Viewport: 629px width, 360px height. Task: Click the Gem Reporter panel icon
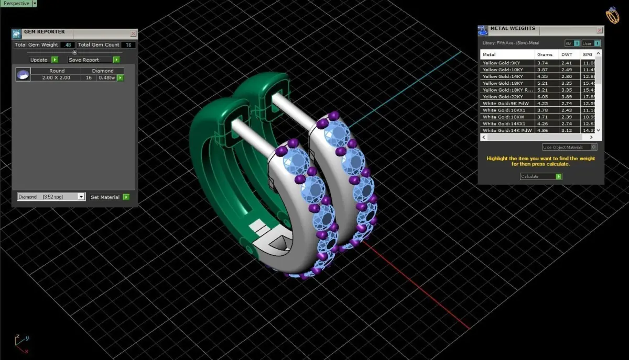[x=17, y=33]
